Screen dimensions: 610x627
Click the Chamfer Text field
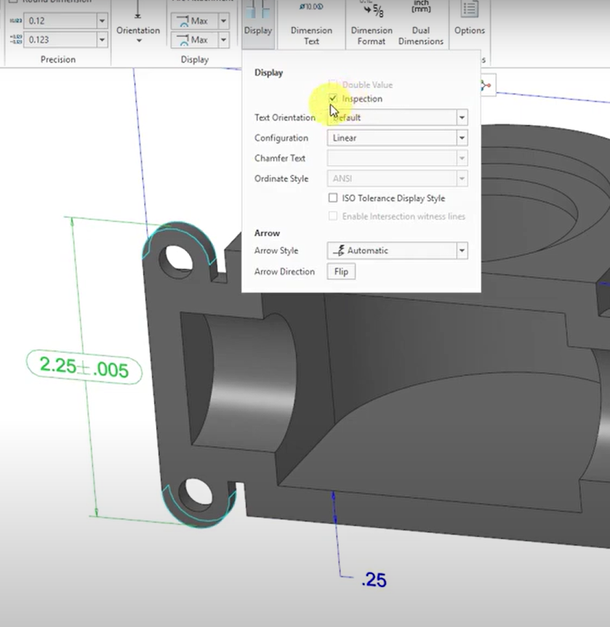(x=393, y=158)
